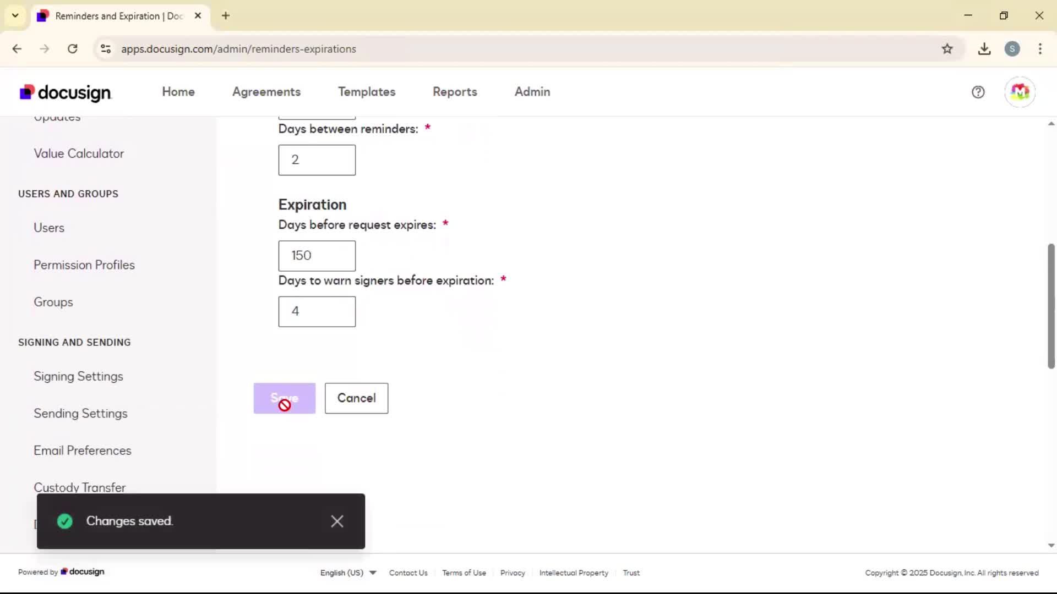
Task: Click the scrollbar down arrow
Action: [x=1051, y=546]
